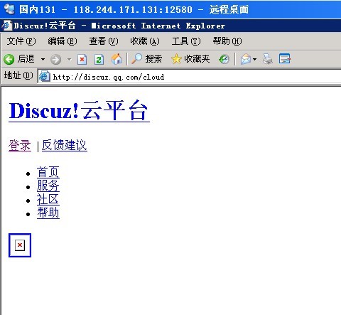341x315 pixels.
Task: Go to the Home page icon
Action: pyautogui.click(x=117, y=59)
